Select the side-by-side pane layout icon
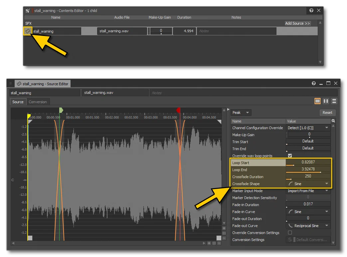 tap(326, 101)
